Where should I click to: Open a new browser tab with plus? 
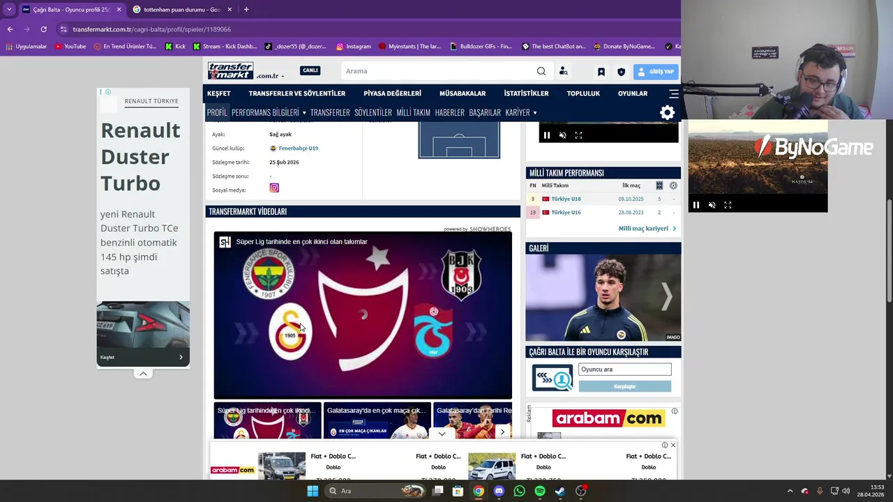pyautogui.click(x=246, y=10)
